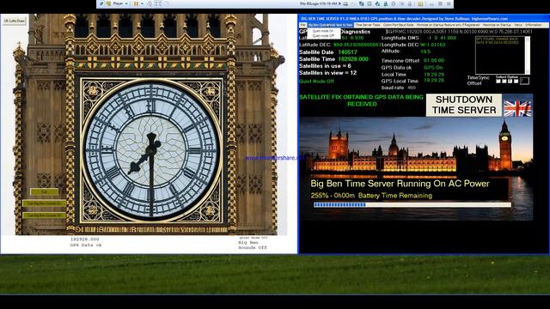Viewport: 550px width, 309px height.
Task: Open the Time Server Tools menu
Action: (x=368, y=25)
